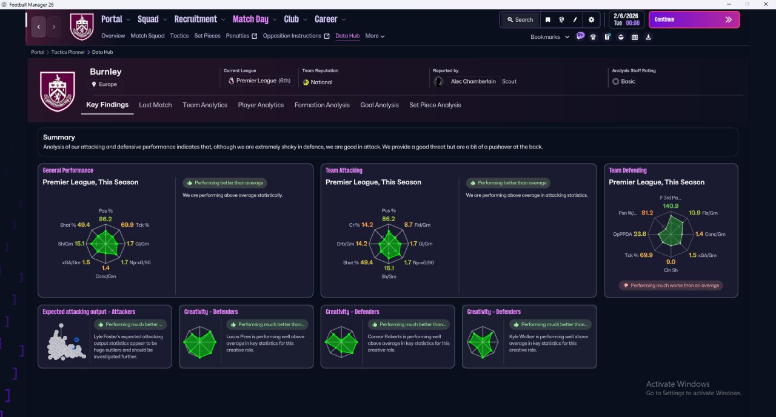Click Performing much worse than average badge
776x417 pixels.
point(671,285)
